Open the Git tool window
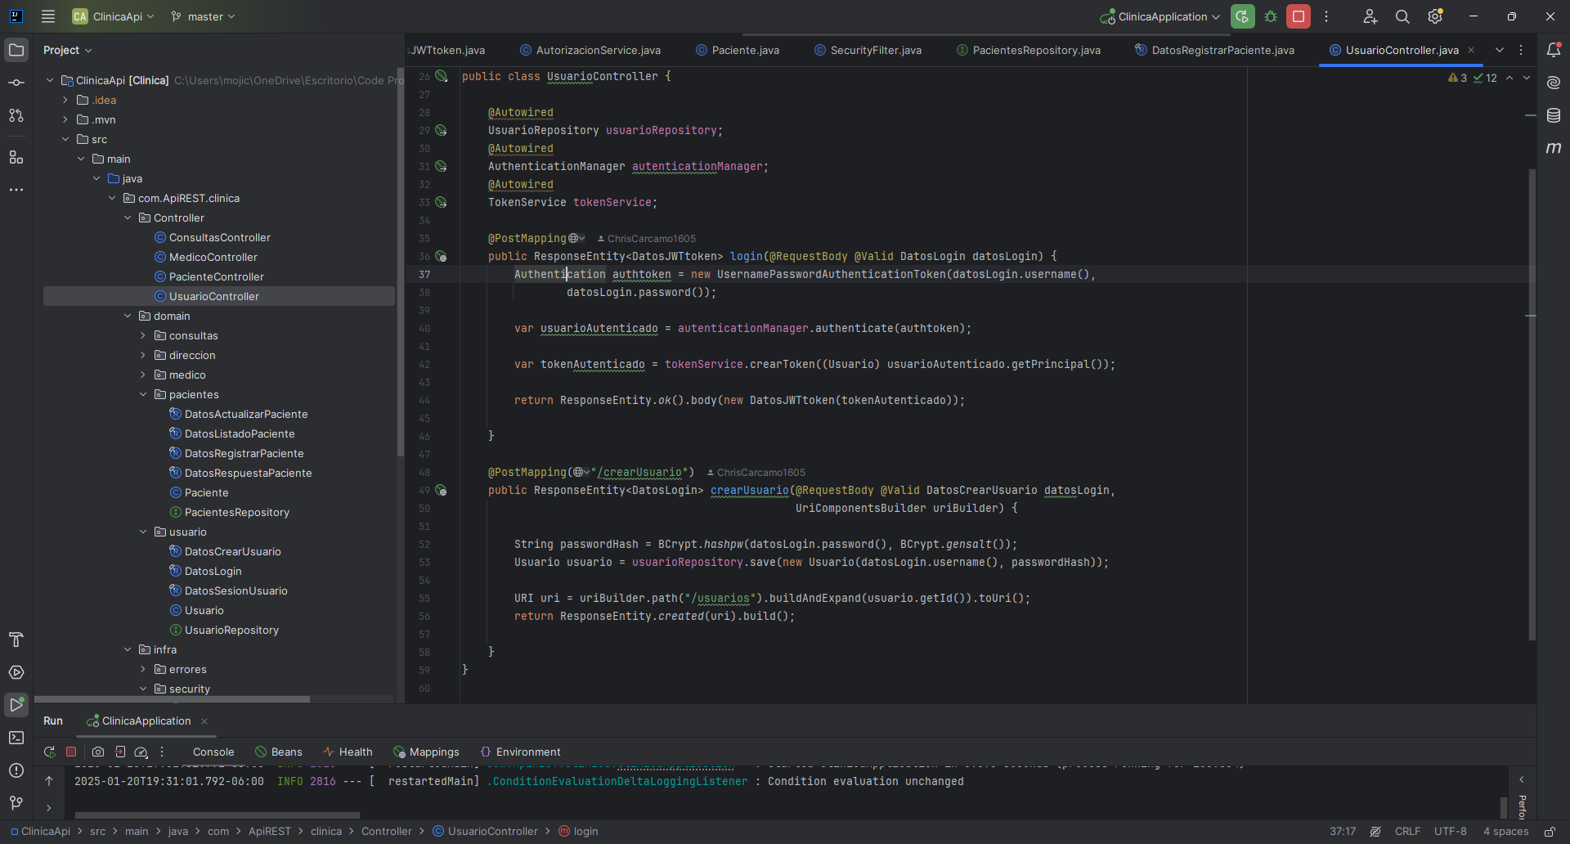 coord(16,803)
